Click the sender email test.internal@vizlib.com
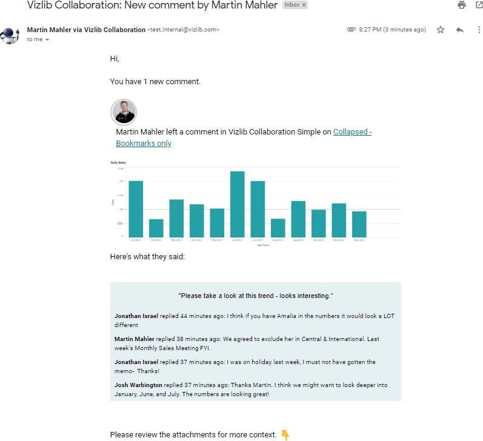 pyautogui.click(x=183, y=30)
